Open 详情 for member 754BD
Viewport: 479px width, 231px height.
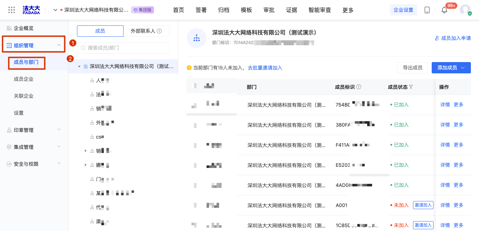pos(445,105)
